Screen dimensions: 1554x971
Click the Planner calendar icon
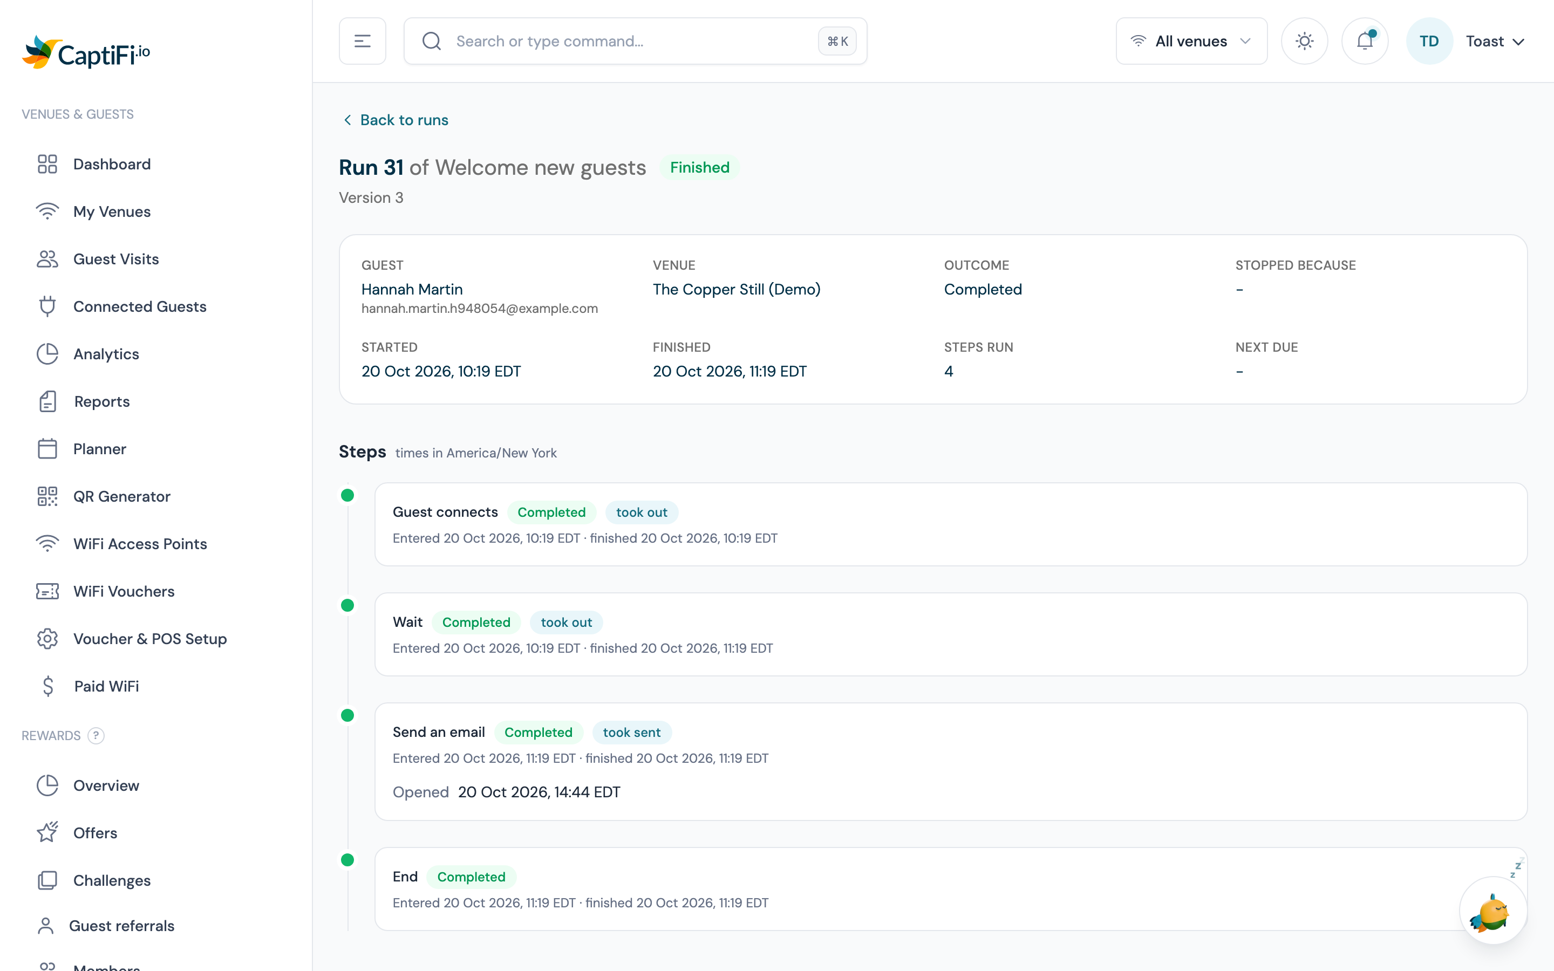click(x=47, y=449)
